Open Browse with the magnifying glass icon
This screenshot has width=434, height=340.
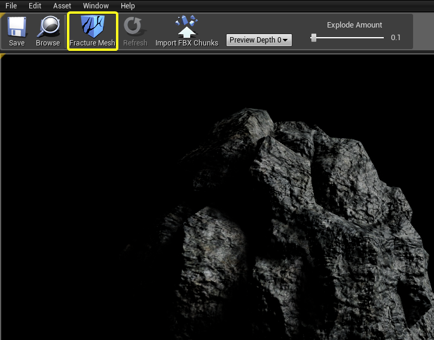coord(48,27)
